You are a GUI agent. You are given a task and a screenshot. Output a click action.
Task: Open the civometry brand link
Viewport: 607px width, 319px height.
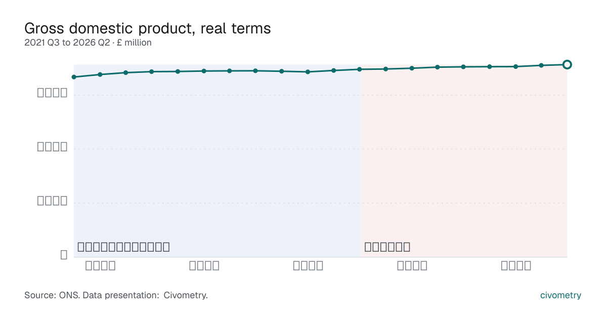560,295
